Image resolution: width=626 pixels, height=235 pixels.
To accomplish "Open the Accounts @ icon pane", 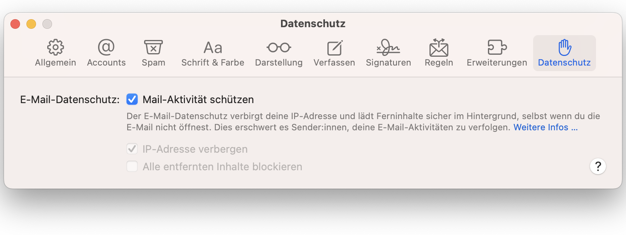I will 106,48.
